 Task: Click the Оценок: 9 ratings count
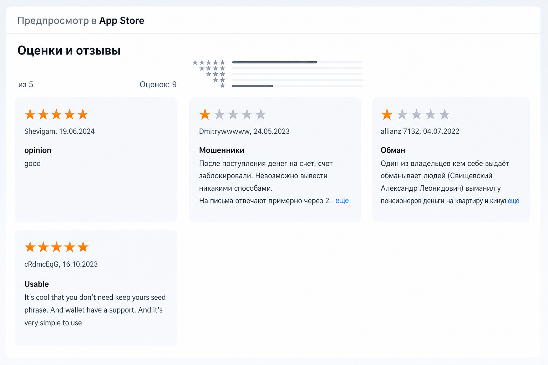click(x=158, y=84)
